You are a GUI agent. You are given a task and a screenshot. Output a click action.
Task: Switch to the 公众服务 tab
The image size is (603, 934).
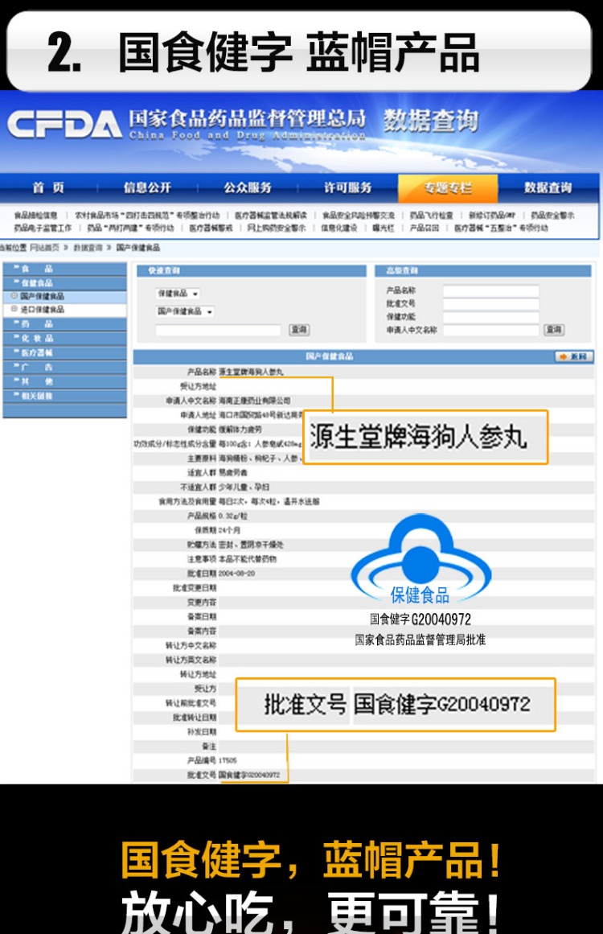(x=248, y=187)
